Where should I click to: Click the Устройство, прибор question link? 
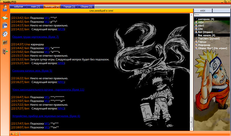point(46,116)
